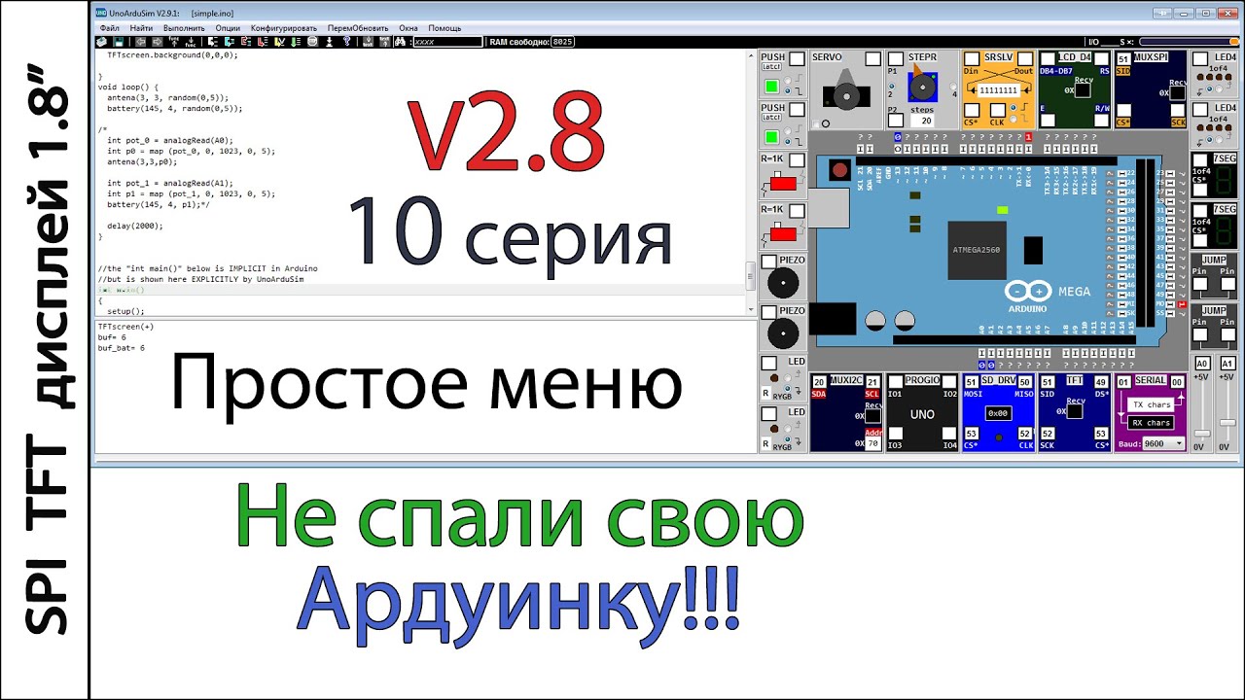This screenshot has height=700, width=1245.
Task: Click the buf_bat= 6 variable line
Action: click(x=122, y=347)
